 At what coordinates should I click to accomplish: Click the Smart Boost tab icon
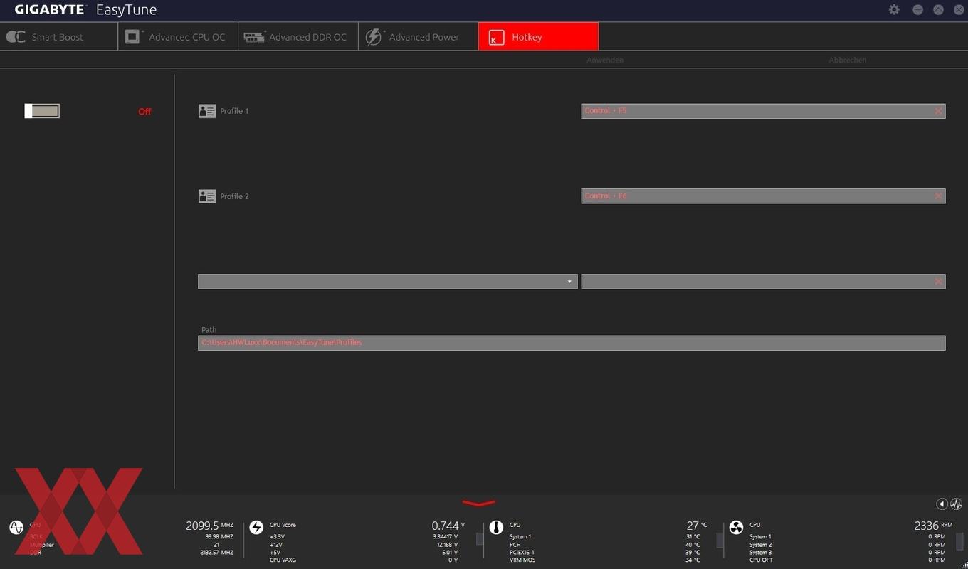16,37
